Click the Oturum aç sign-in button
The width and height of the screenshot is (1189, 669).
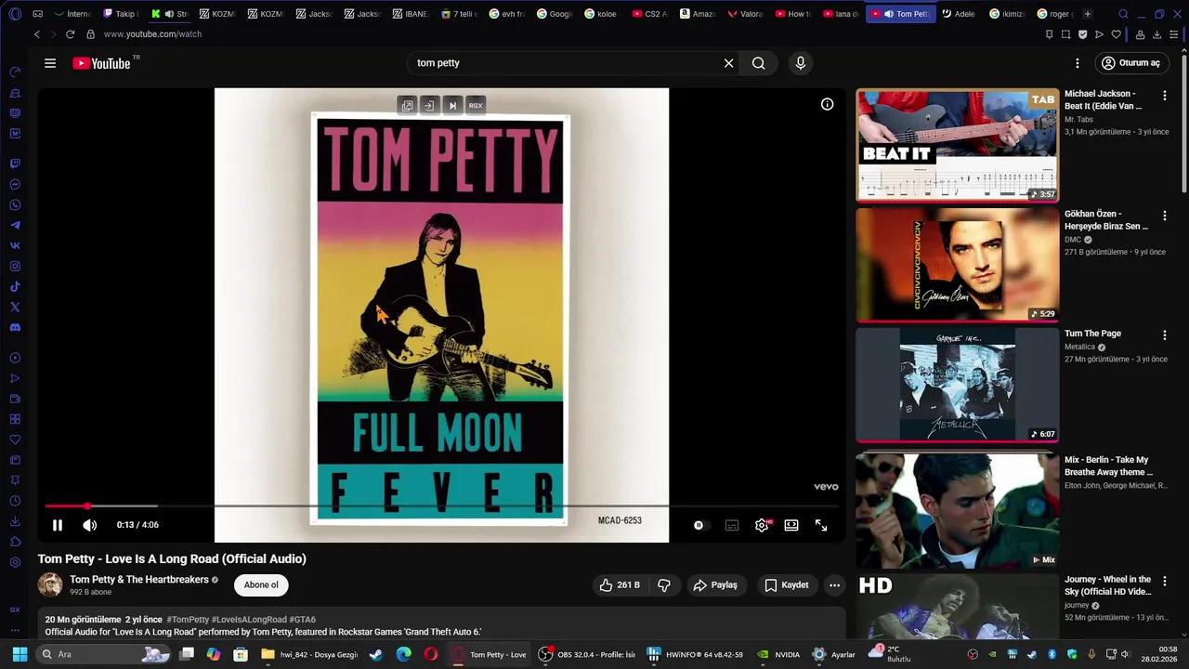pos(1130,63)
